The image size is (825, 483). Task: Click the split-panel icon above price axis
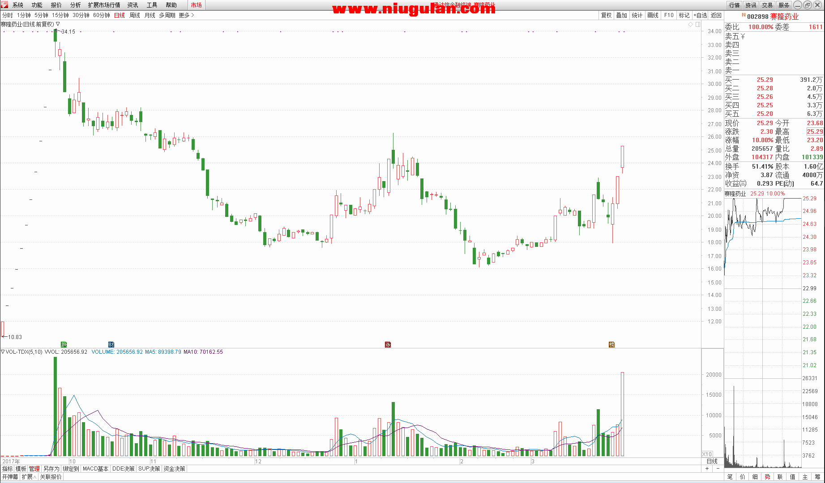[698, 24]
